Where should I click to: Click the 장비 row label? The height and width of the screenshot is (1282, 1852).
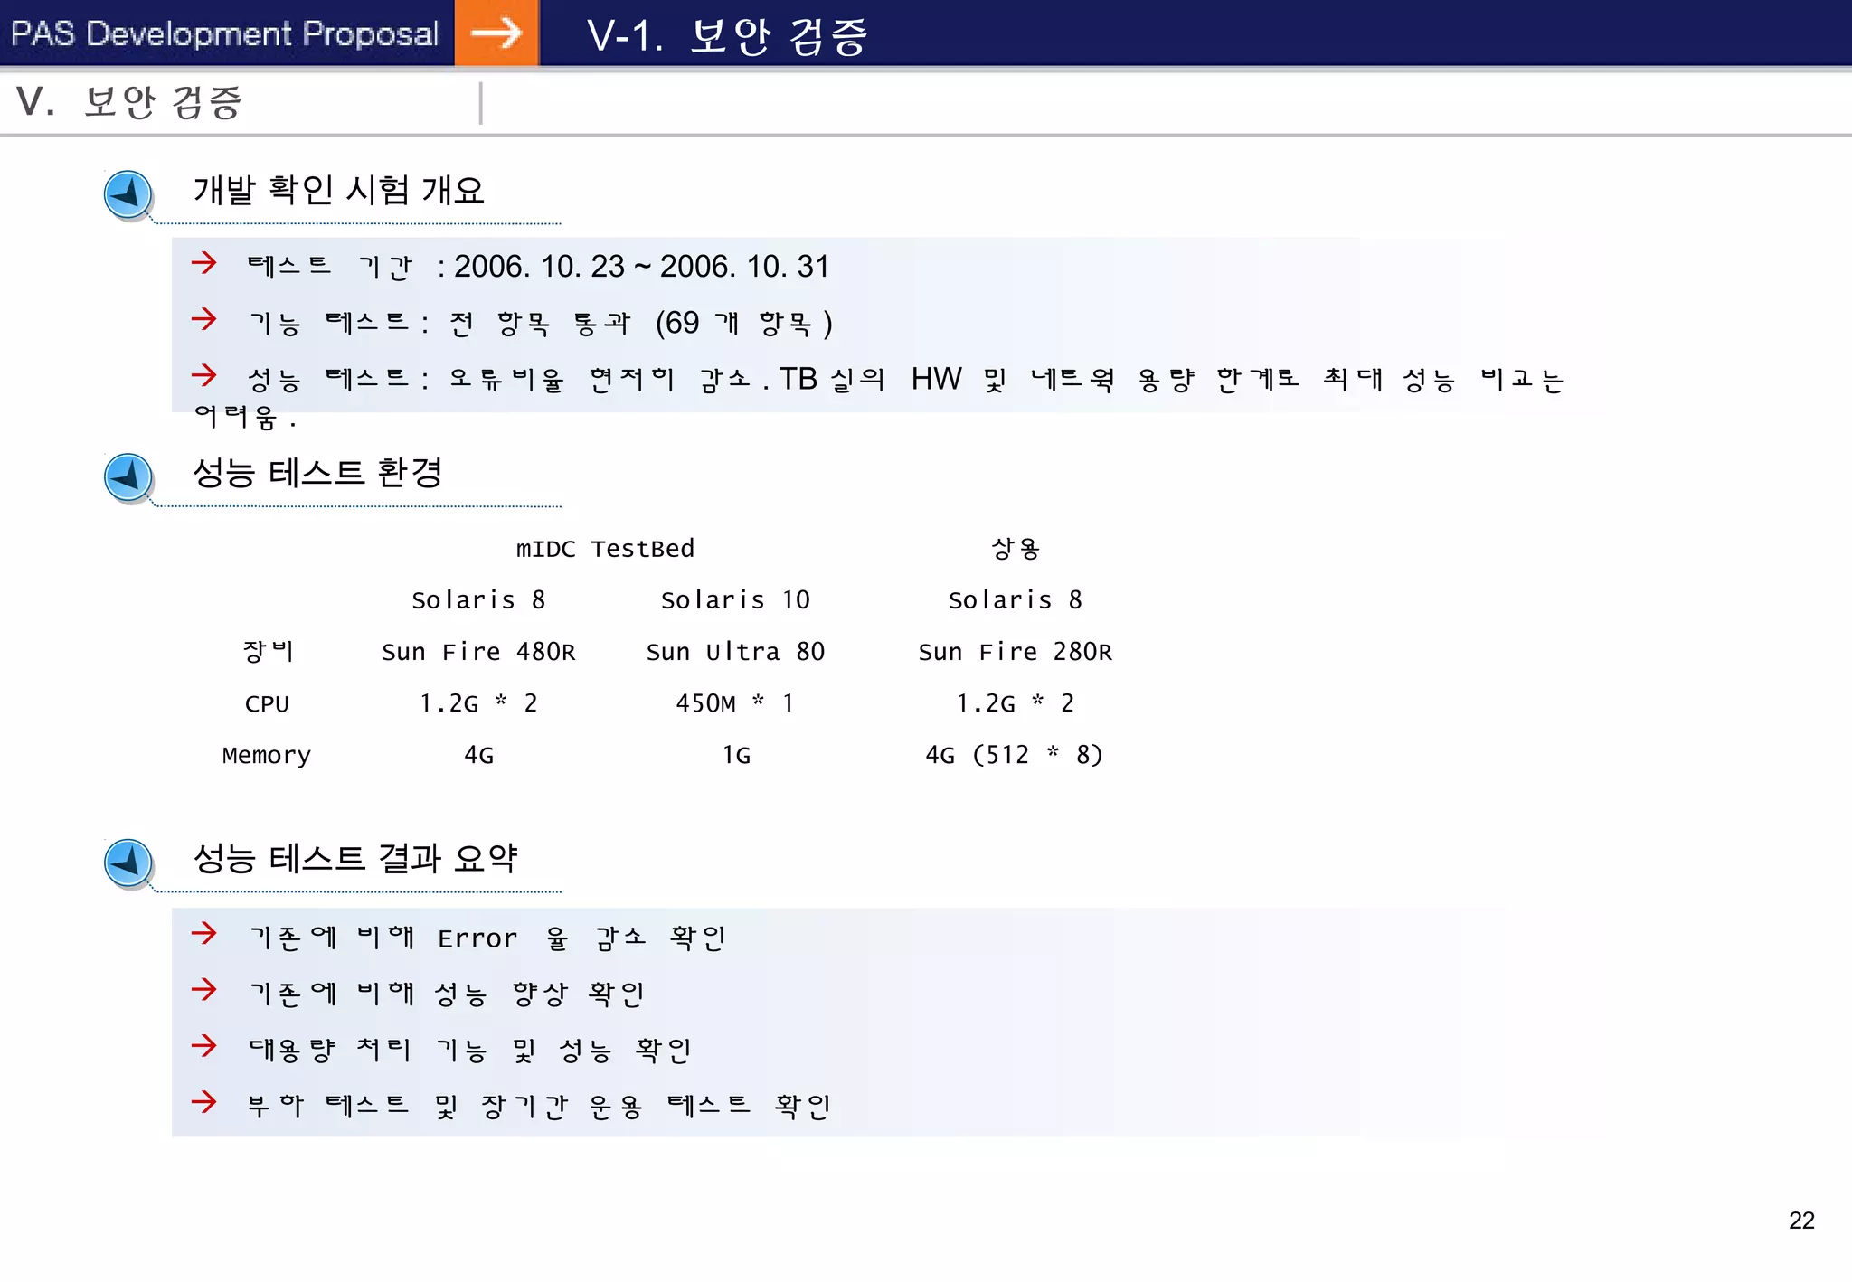coord(268,651)
